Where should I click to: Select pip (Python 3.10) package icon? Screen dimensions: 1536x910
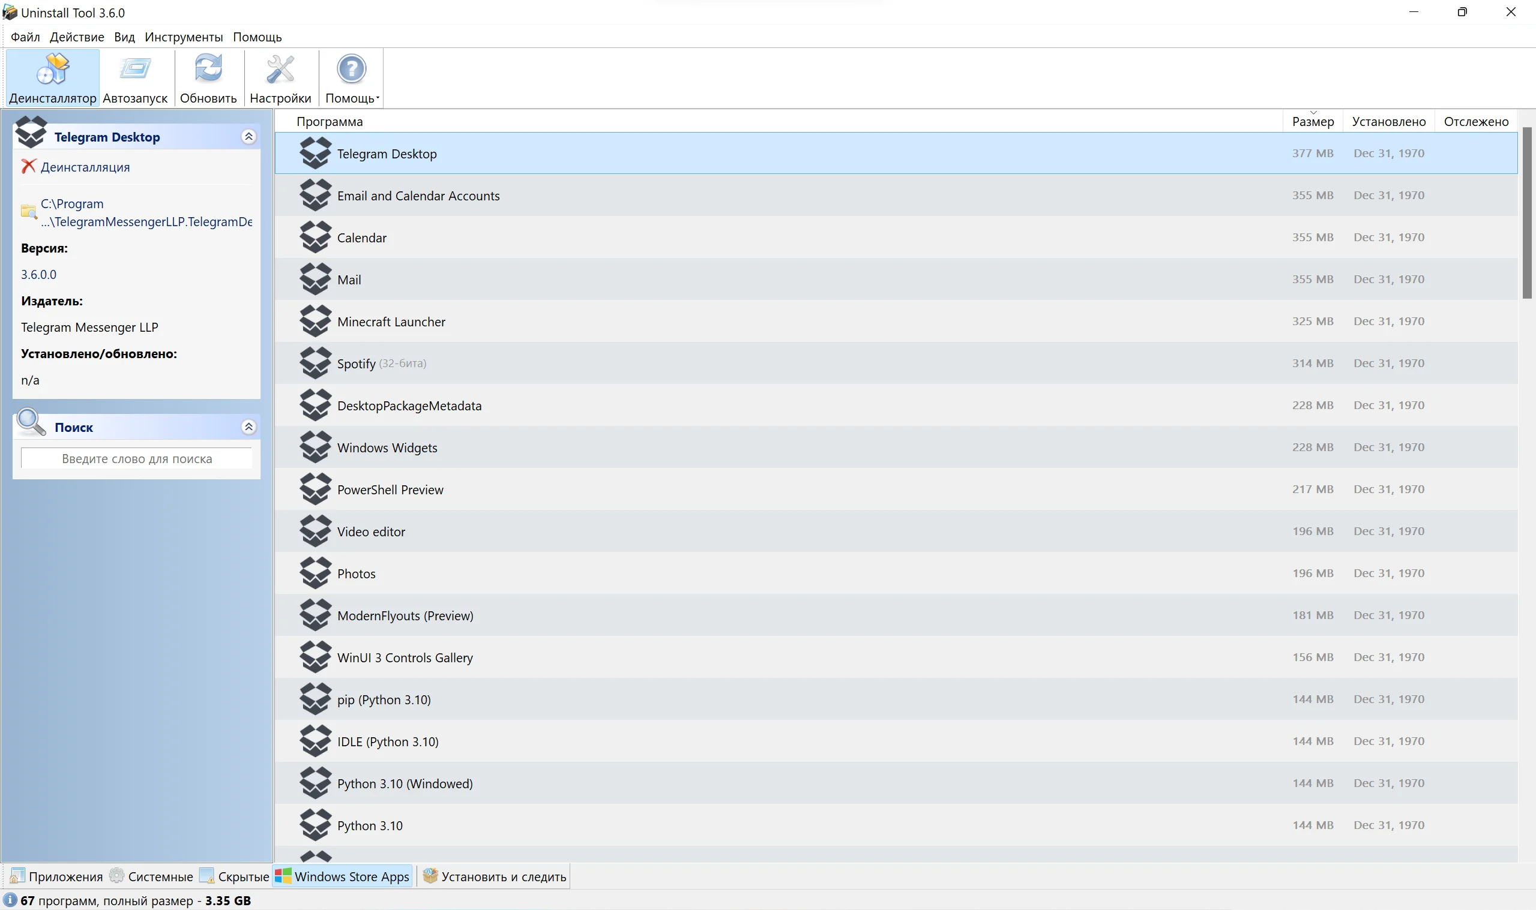[x=315, y=699]
